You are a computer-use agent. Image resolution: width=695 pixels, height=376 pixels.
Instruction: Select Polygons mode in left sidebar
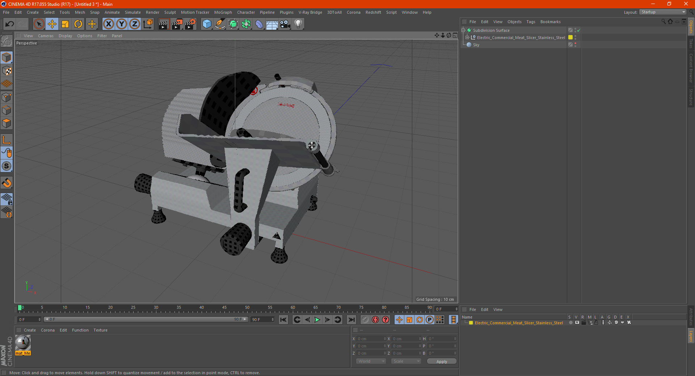pyautogui.click(x=7, y=123)
